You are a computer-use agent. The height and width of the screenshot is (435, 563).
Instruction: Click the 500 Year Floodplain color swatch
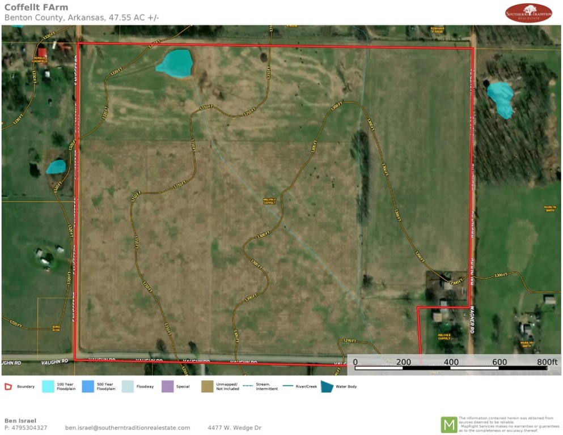point(88,386)
